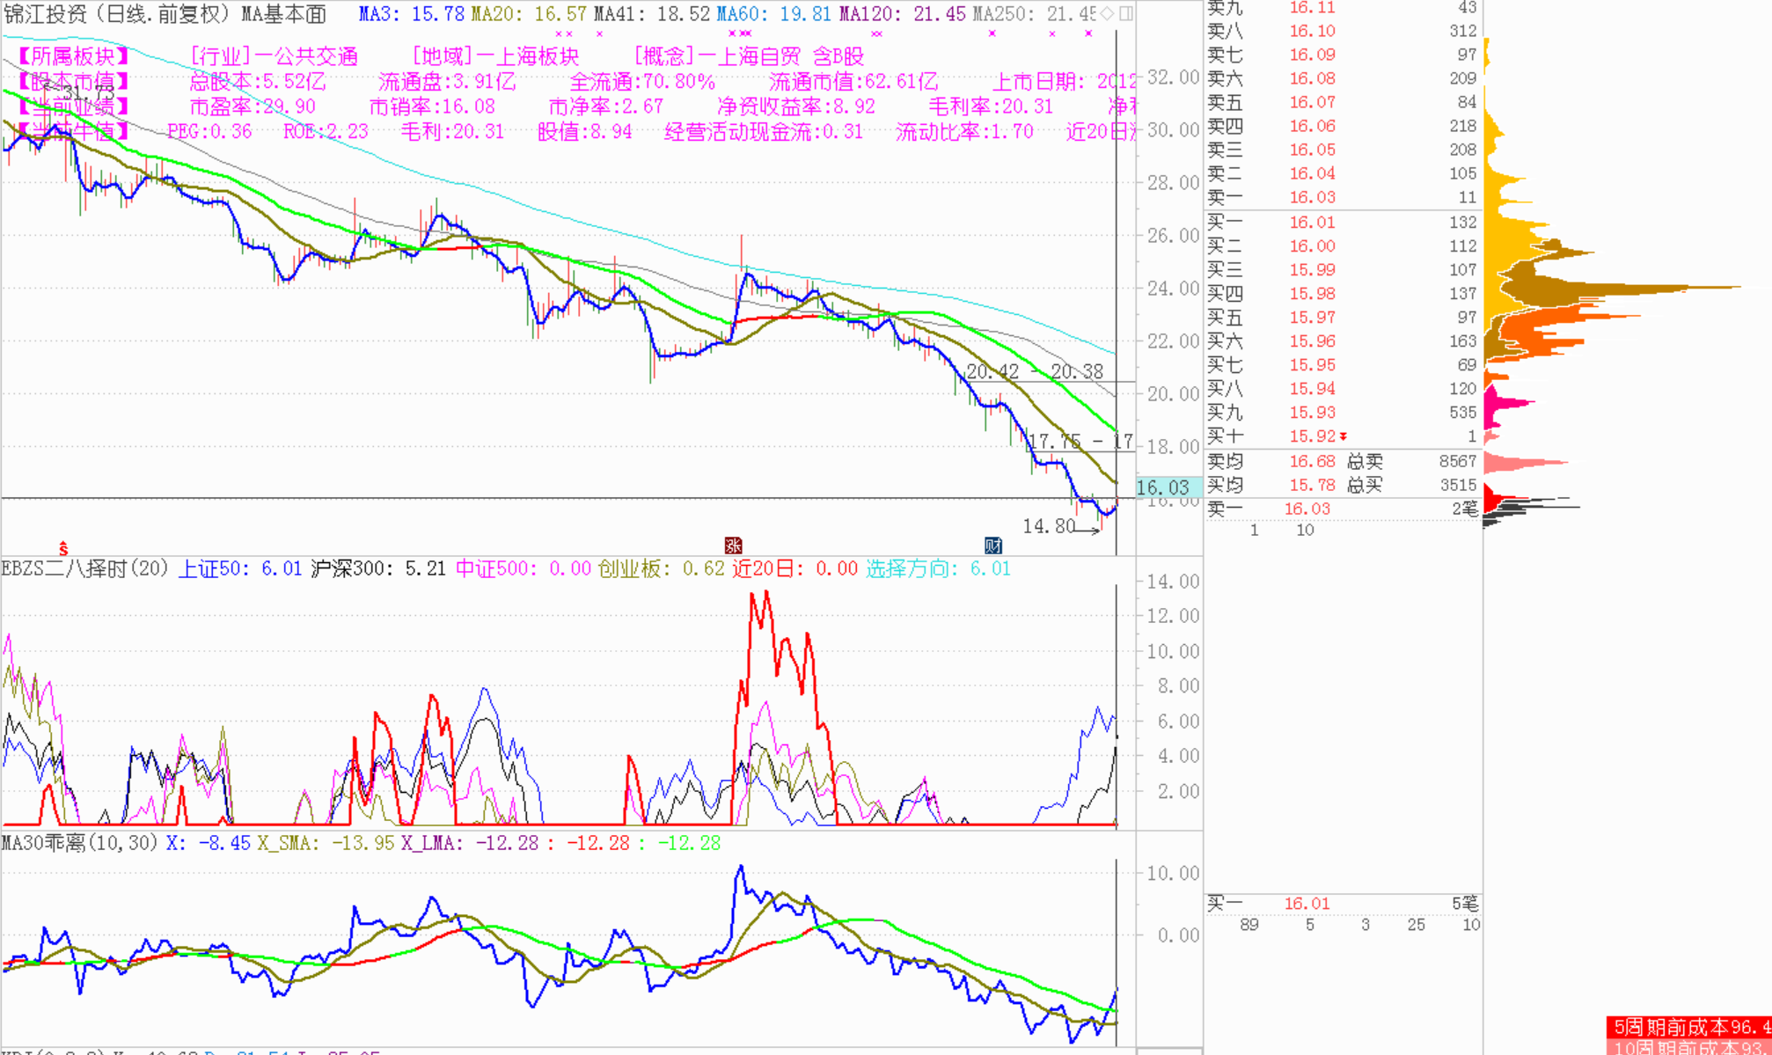Viewport: 1772px width, 1055px height.
Task: Click the 选择方向: 6.01 indicator value
Action: click(x=938, y=568)
